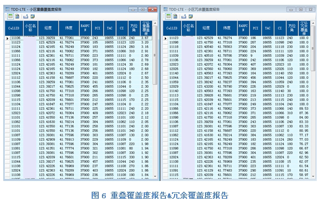
Task: Click longitude 123.38242 in redundant coverage report
Action: pos(205,82)
